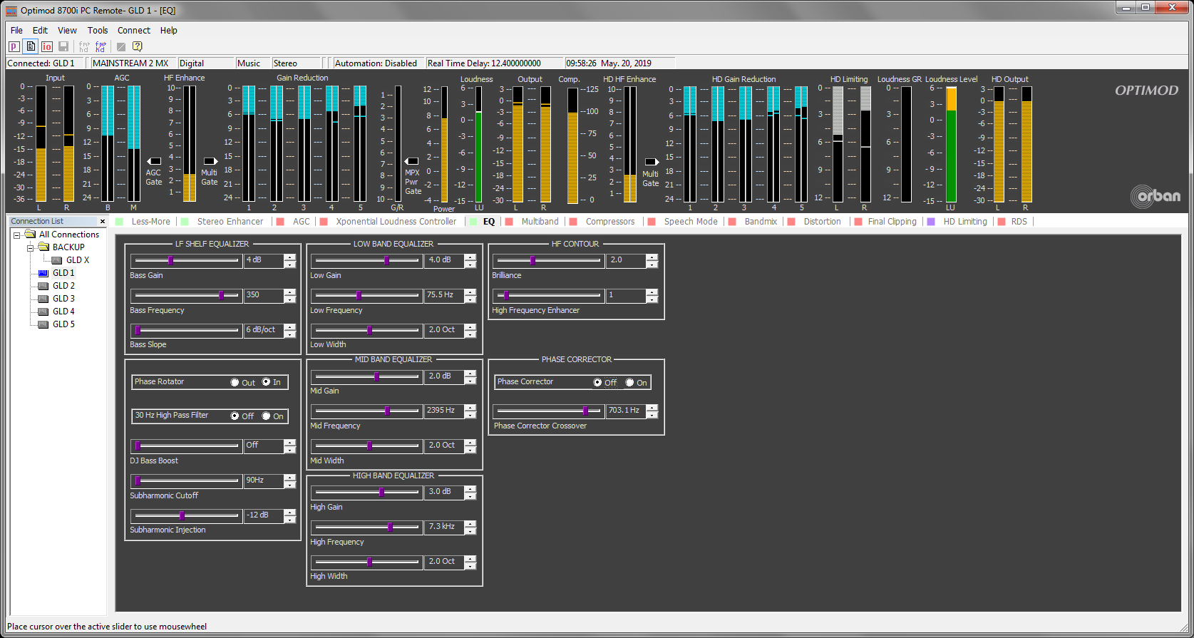Image resolution: width=1194 pixels, height=638 pixels.
Task: Close the Connection List panel with X
Action: 102,221
